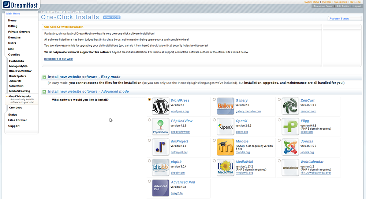Open the Billing menu item
Screen dimensions: 366x199
(13, 26)
